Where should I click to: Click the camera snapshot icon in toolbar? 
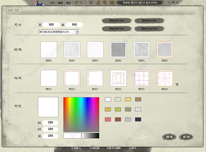click(112, 2)
